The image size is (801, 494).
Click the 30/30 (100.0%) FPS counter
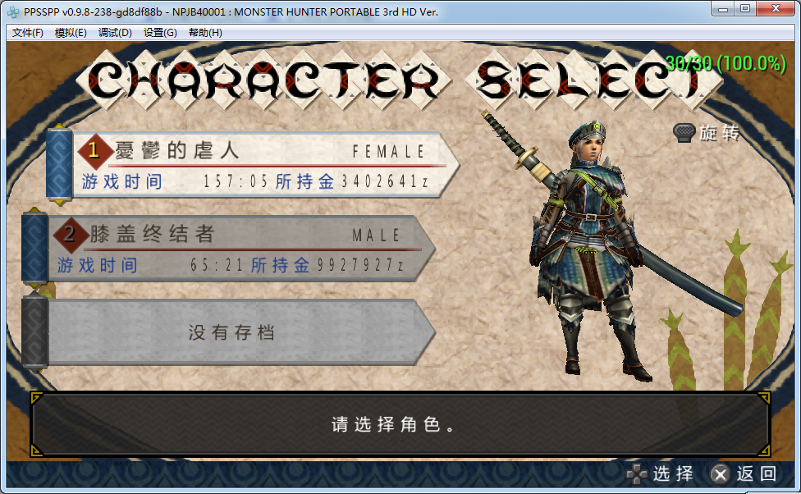click(x=725, y=63)
